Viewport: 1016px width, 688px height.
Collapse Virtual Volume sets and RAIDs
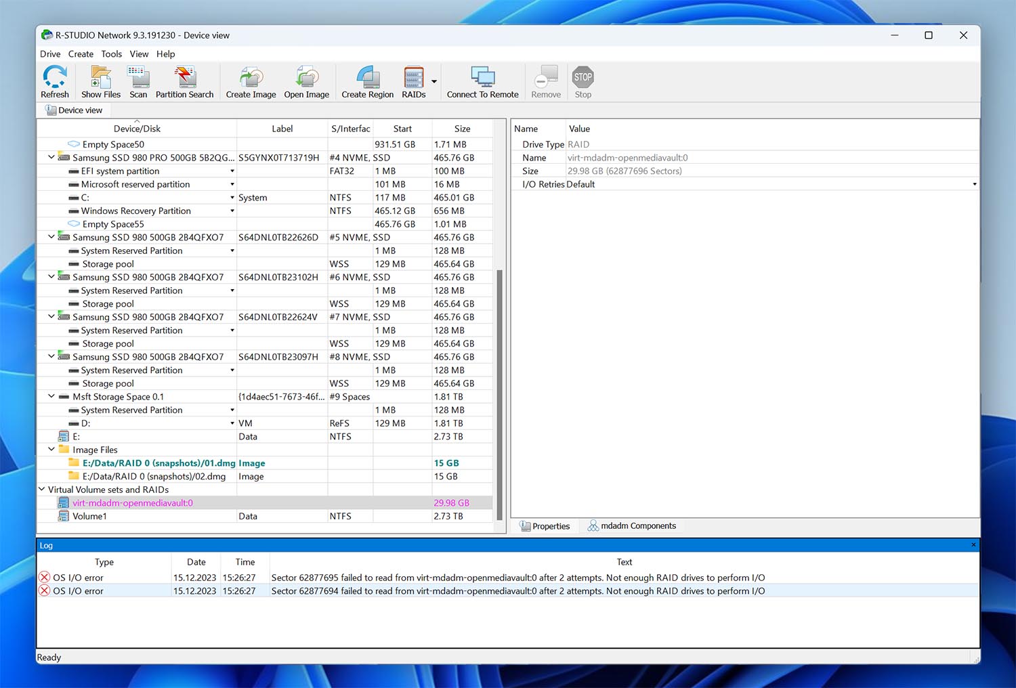(x=42, y=490)
